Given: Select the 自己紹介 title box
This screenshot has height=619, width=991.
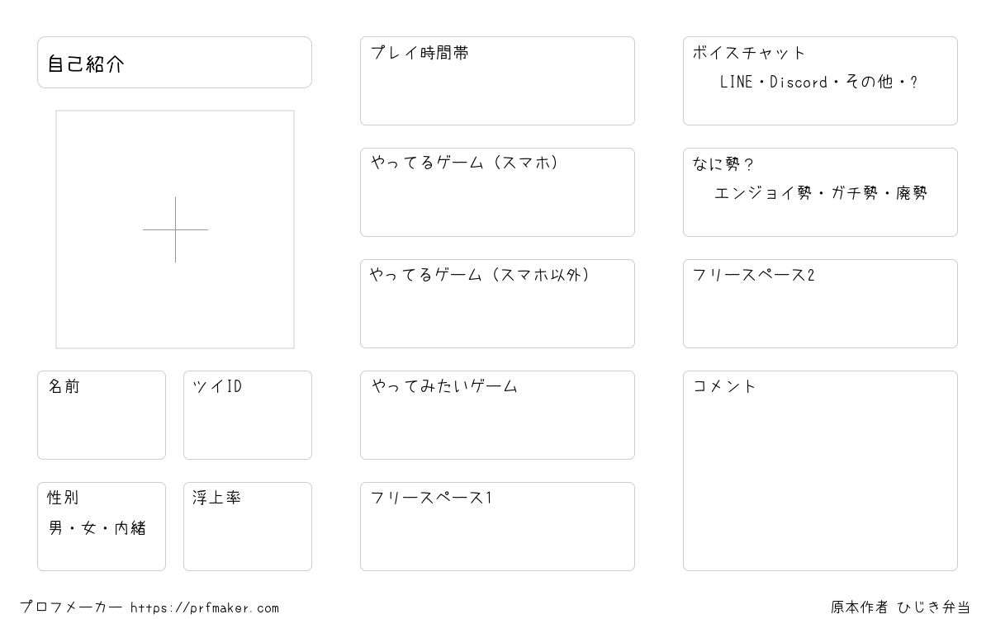Looking at the screenshot, I should coord(174,63).
